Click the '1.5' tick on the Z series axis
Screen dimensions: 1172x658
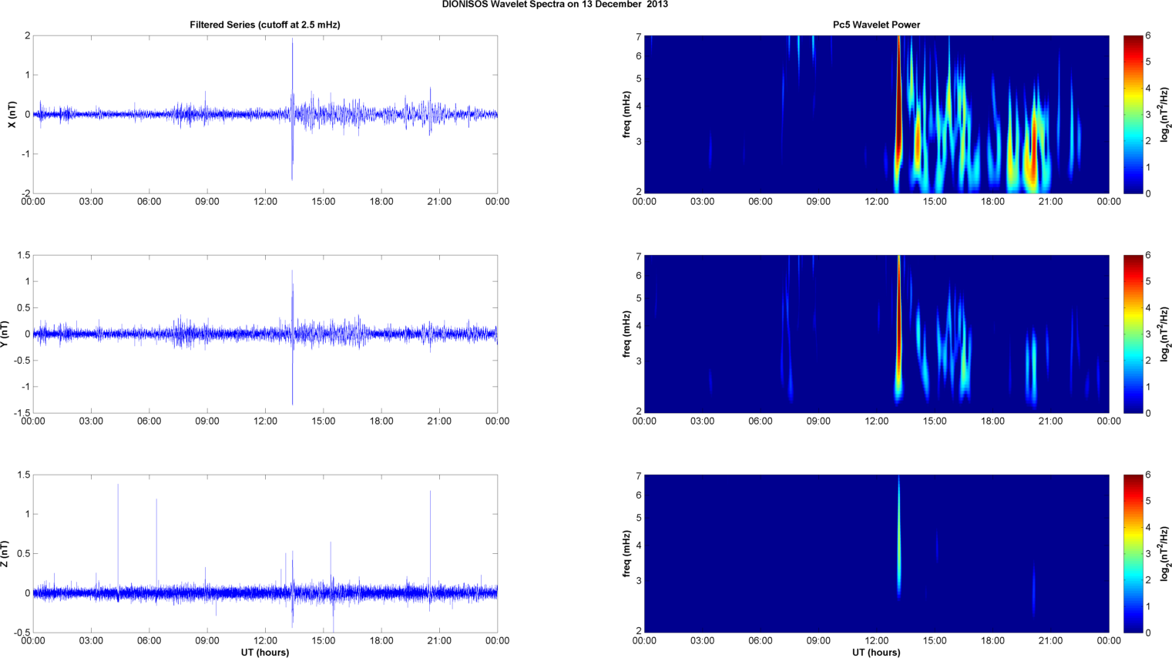point(24,475)
